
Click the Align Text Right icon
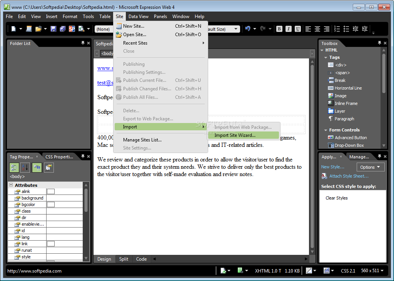pos(327,29)
